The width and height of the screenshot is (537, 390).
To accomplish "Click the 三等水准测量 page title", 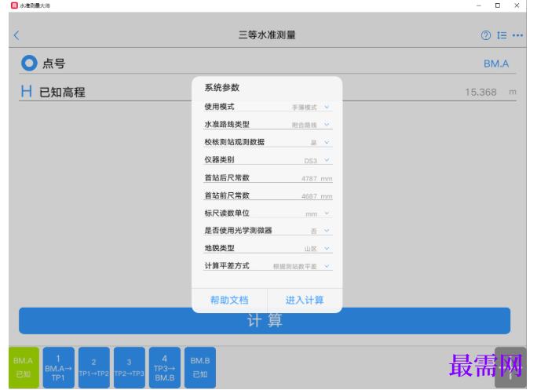I will coord(267,35).
